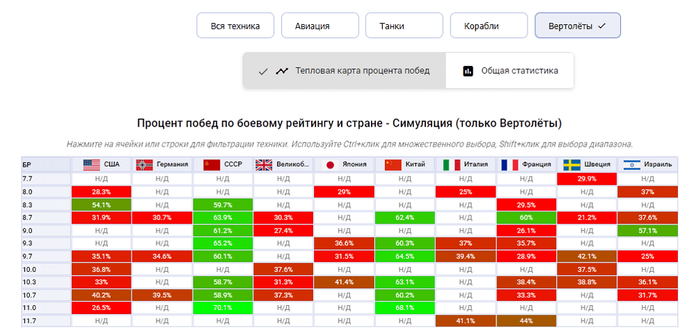Enable the Танки vehicle filter
This screenshot has width=696, height=335.
point(404,26)
